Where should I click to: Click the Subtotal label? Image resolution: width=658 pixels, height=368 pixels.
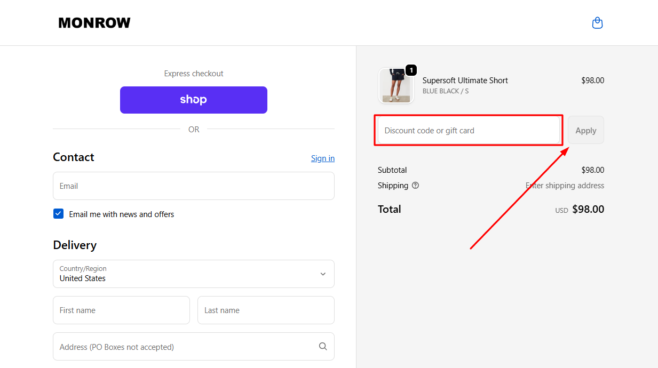(x=392, y=170)
